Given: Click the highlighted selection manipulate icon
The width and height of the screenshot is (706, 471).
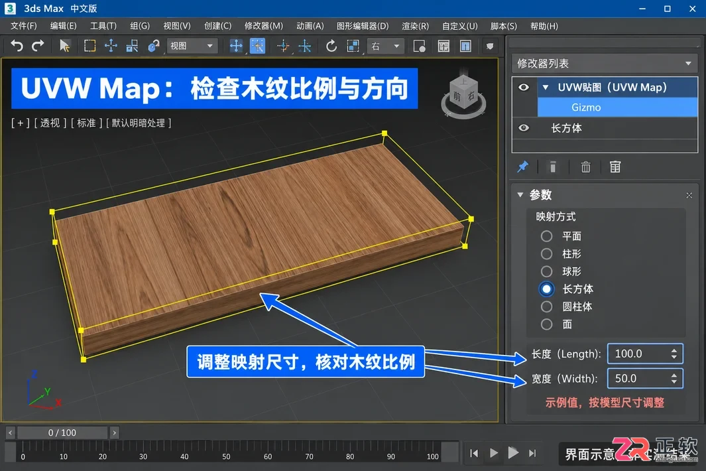Looking at the screenshot, I should pos(257,46).
